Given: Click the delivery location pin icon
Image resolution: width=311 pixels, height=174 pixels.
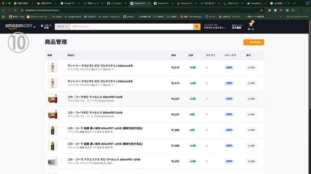Looking at the screenshot, I should [x=42, y=27].
